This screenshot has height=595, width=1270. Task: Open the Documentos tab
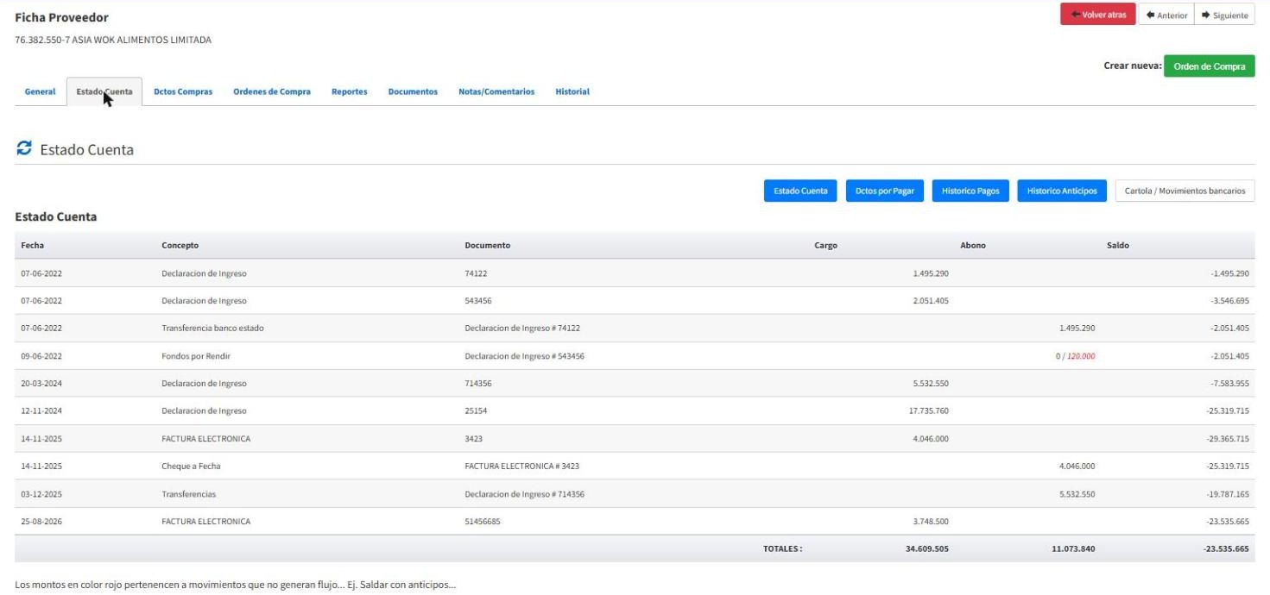point(413,91)
